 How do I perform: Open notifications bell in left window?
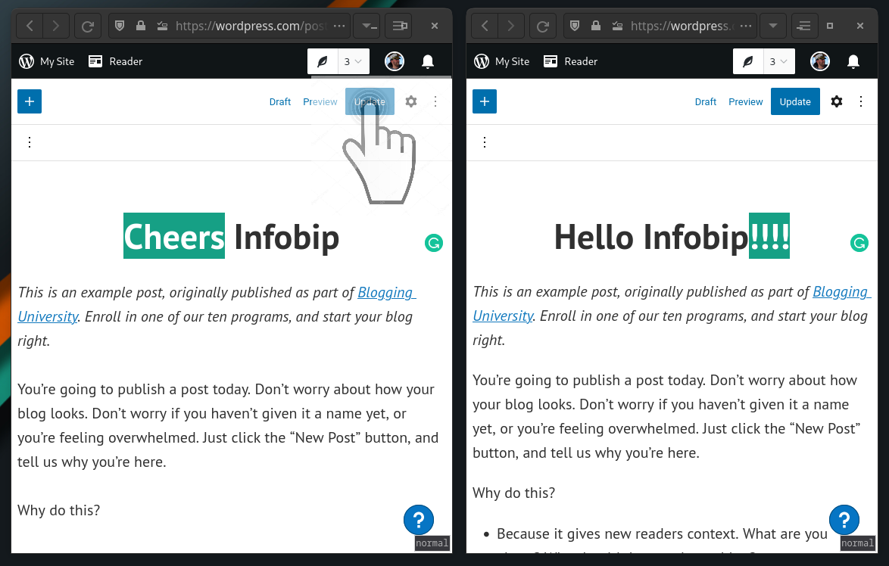pos(428,61)
